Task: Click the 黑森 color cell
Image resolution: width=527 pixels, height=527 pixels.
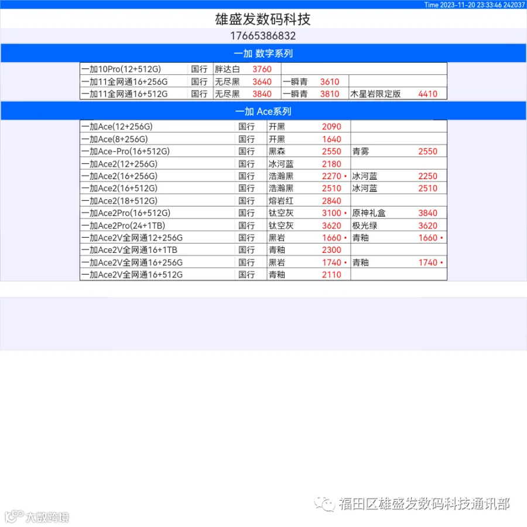Action: pyautogui.click(x=276, y=151)
